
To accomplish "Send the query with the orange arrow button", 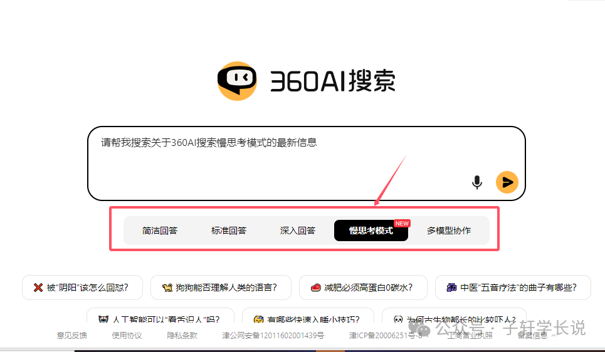I will (507, 182).
